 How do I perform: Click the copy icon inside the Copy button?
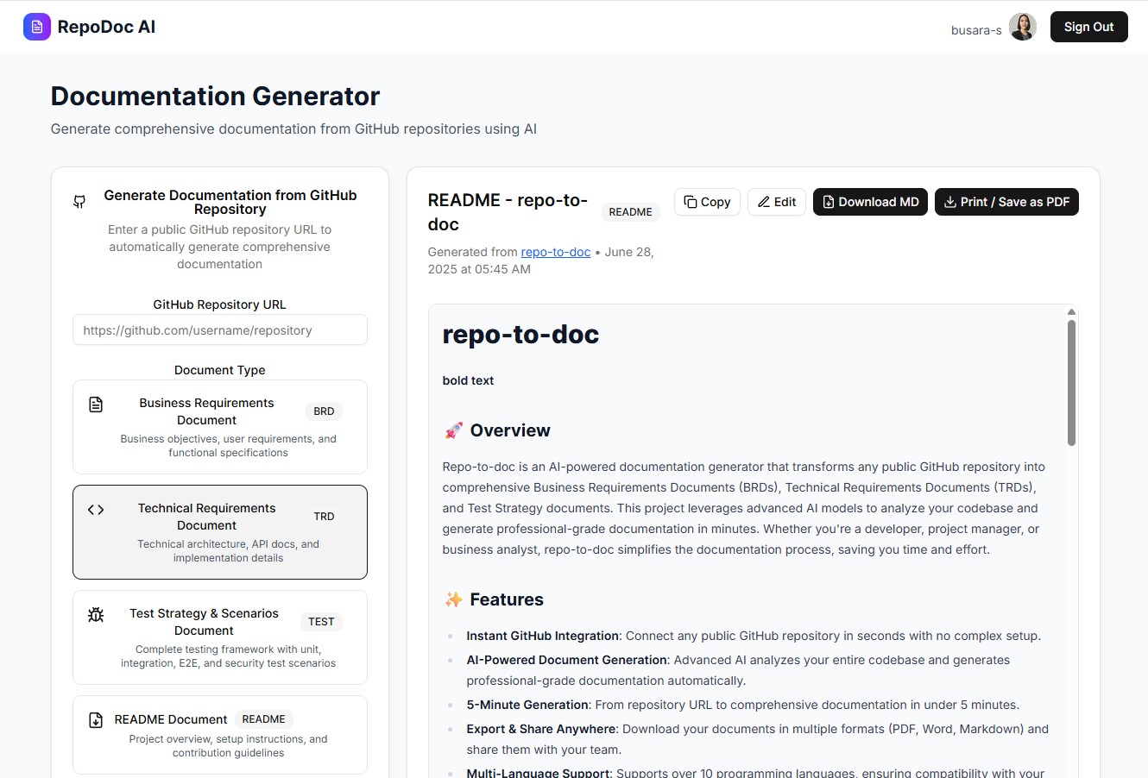pos(690,201)
